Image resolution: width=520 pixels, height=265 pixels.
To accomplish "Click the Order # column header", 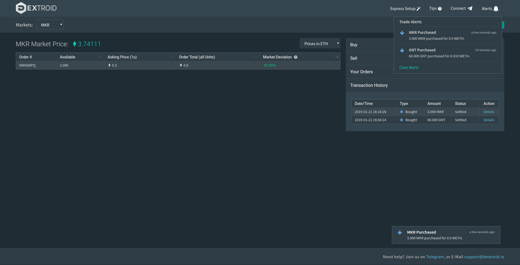I will click(x=36, y=57).
